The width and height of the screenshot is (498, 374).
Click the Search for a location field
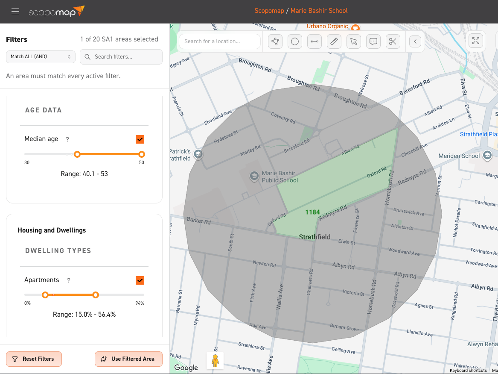[220, 41]
